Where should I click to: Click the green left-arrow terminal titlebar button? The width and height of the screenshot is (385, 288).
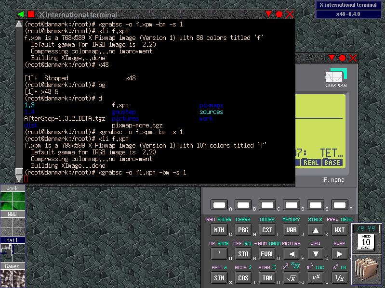[21, 14]
